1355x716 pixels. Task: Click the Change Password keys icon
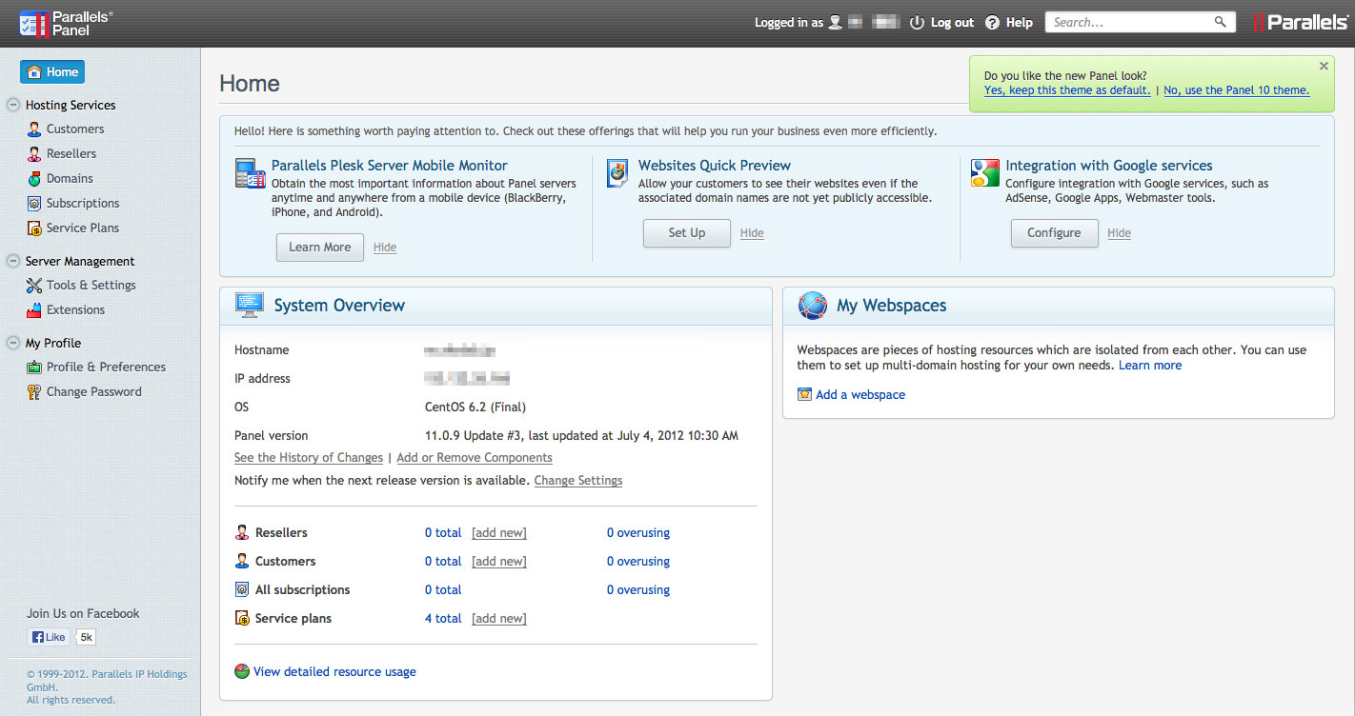(x=34, y=392)
